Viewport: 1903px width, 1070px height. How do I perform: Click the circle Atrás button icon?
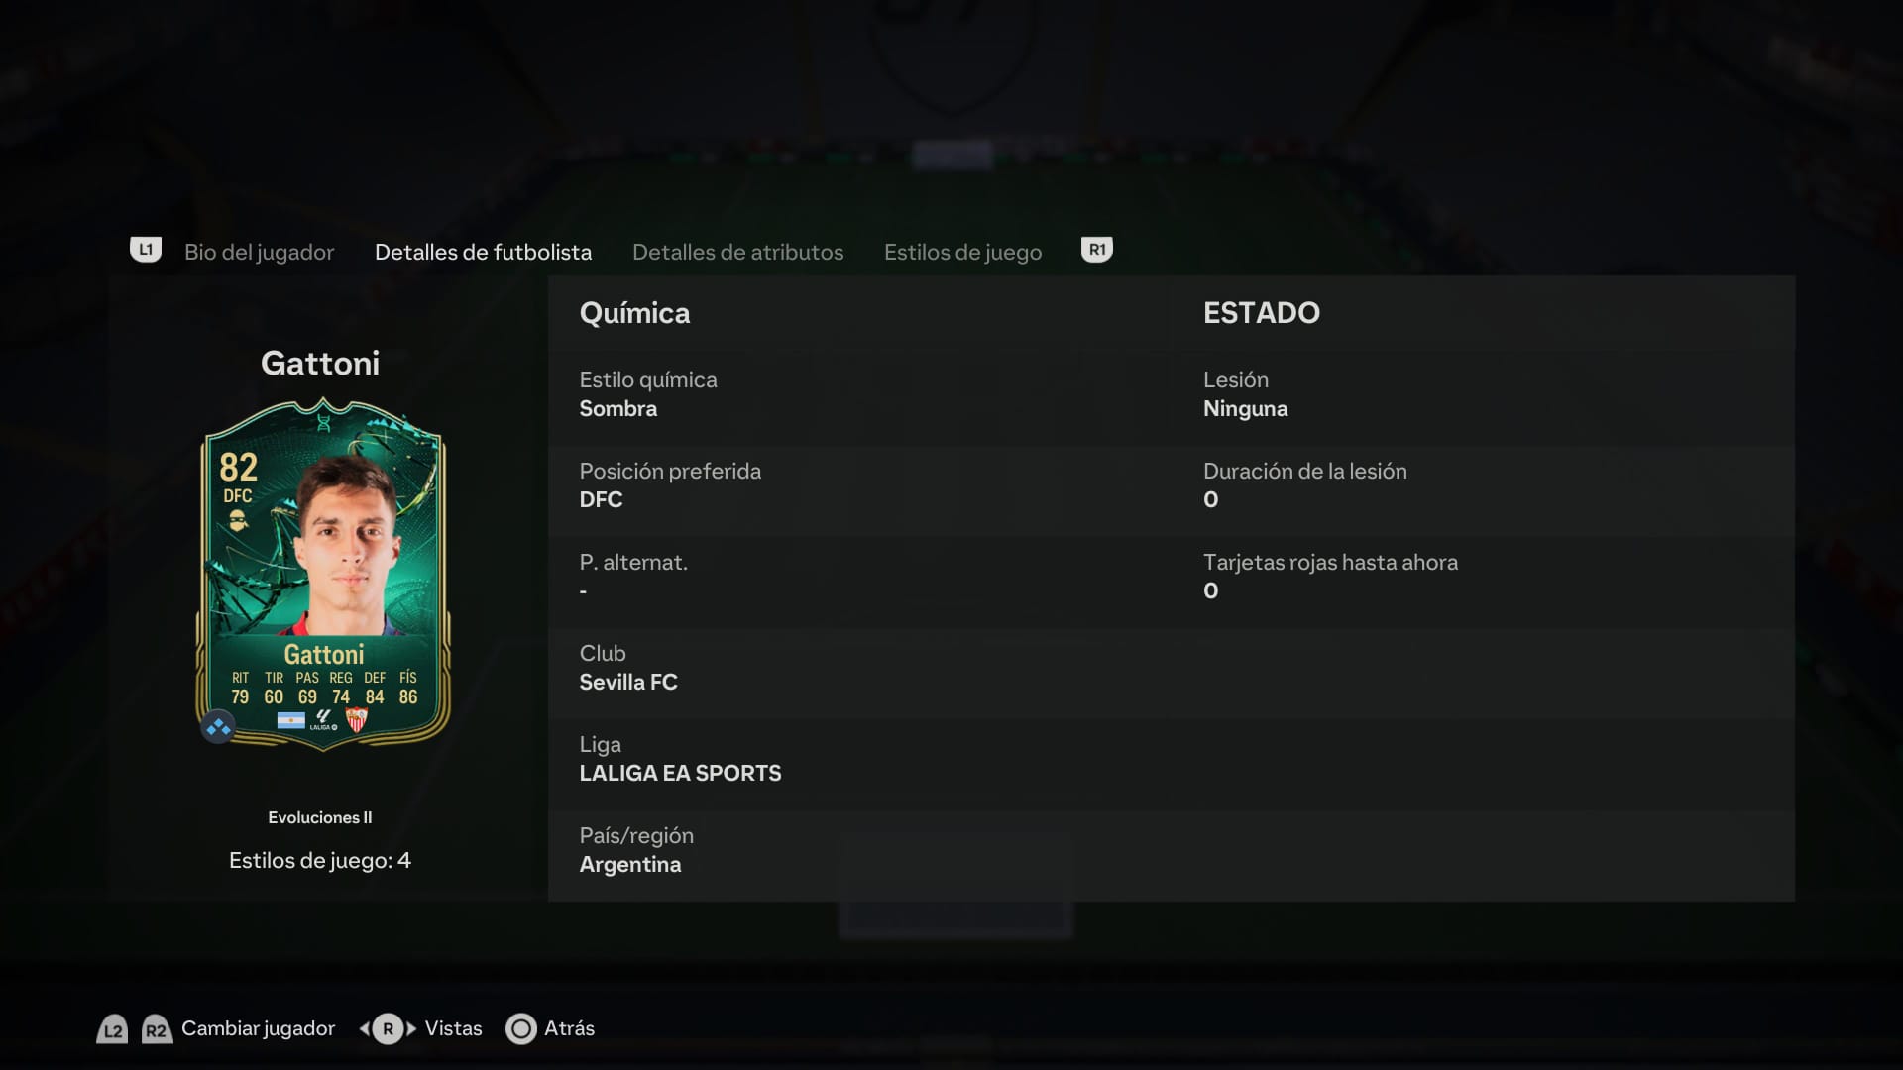[521, 1029]
